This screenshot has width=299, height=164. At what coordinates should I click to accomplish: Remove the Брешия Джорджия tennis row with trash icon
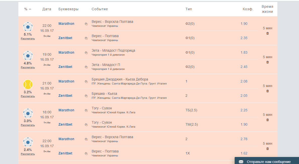(x=268, y=91)
